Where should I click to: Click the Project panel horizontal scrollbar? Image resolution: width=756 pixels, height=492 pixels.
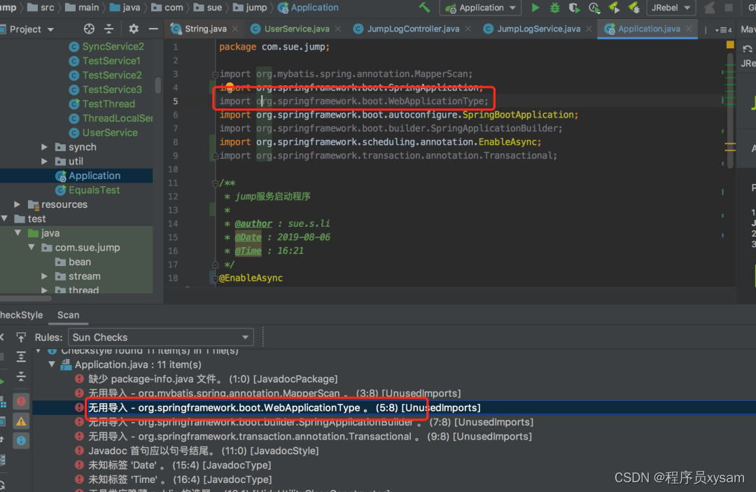point(26,298)
